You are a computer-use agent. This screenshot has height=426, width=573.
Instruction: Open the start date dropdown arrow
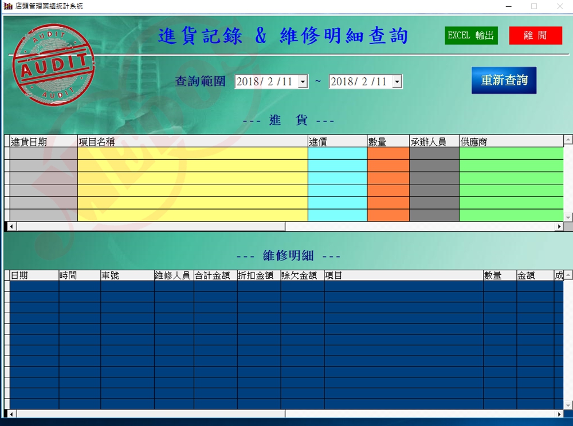[x=303, y=82]
